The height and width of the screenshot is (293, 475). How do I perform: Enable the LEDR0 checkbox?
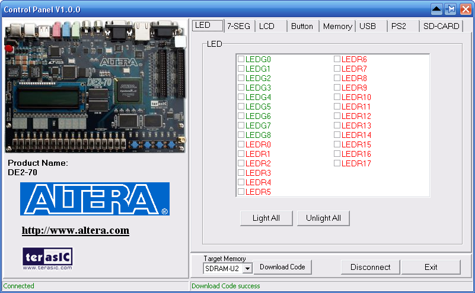(x=241, y=144)
